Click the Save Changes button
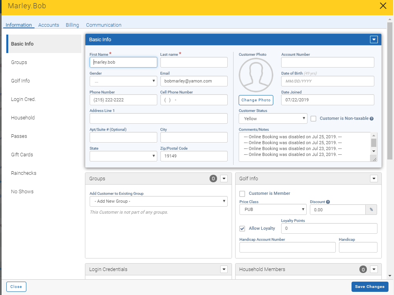The image size is (394, 295). (x=370, y=287)
